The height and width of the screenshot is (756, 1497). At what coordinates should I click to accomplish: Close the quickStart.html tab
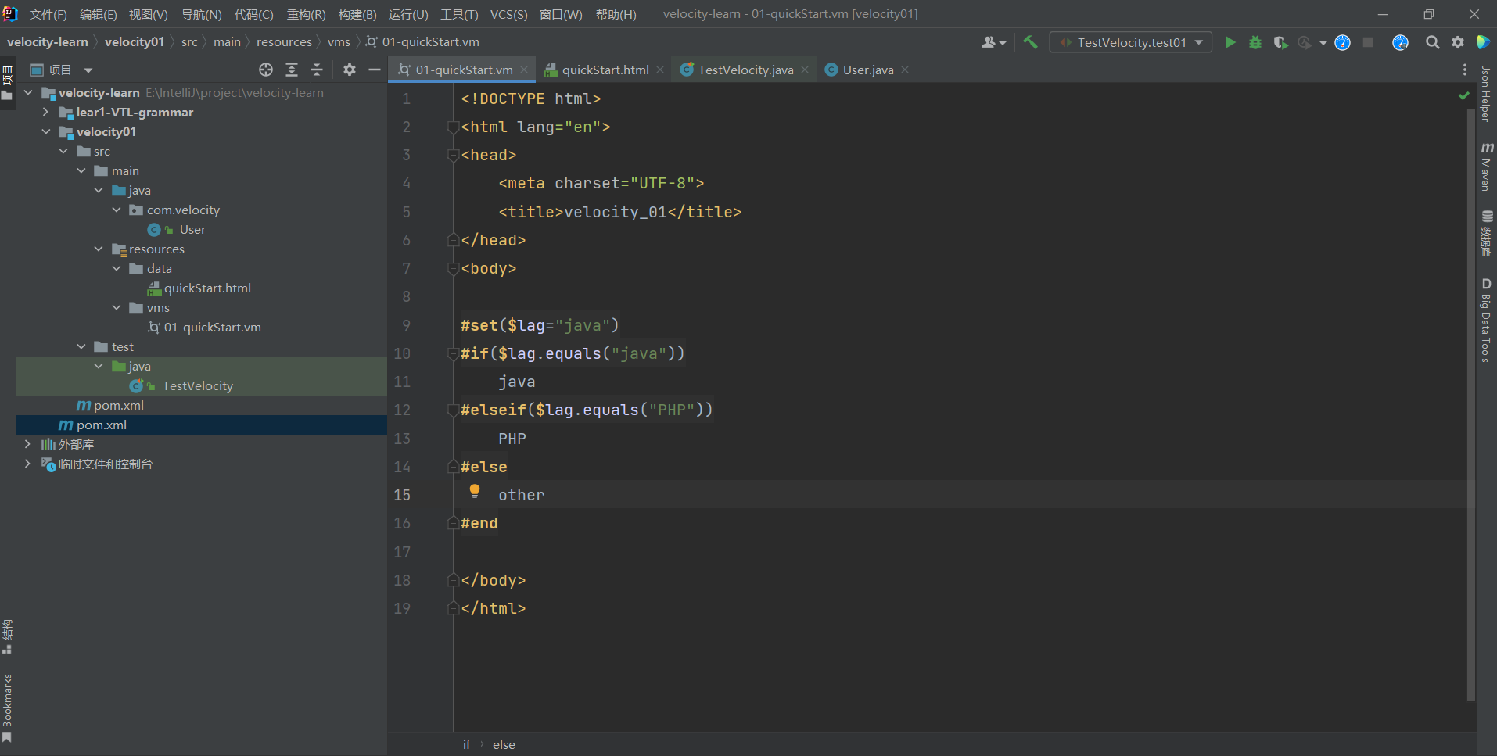(660, 70)
